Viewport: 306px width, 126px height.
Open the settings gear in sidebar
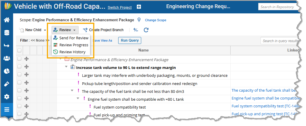pos(6,97)
